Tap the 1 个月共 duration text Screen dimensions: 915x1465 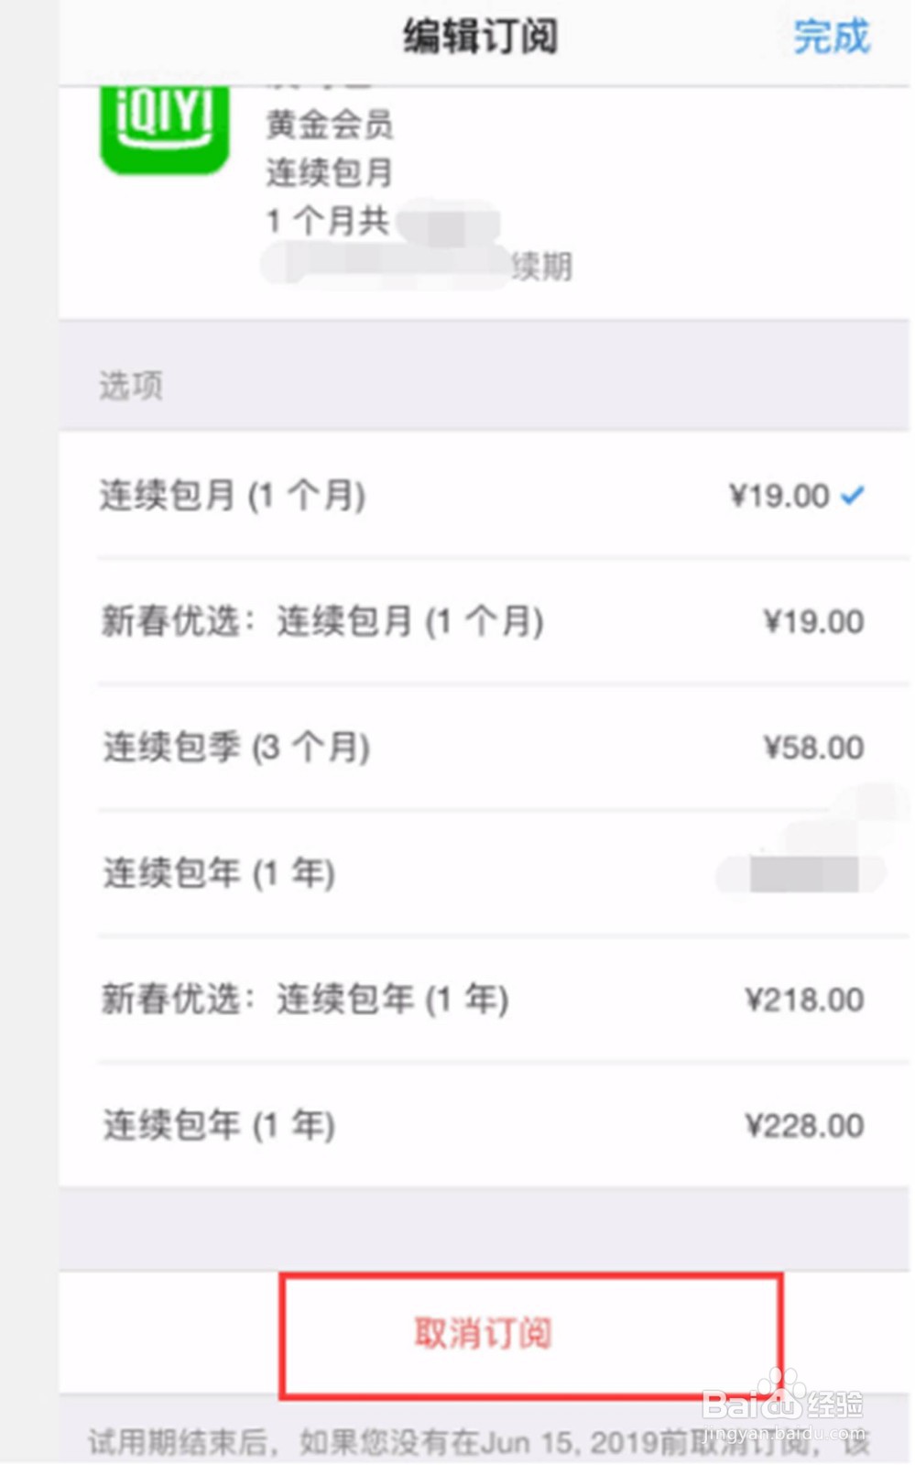pyautogui.click(x=327, y=221)
